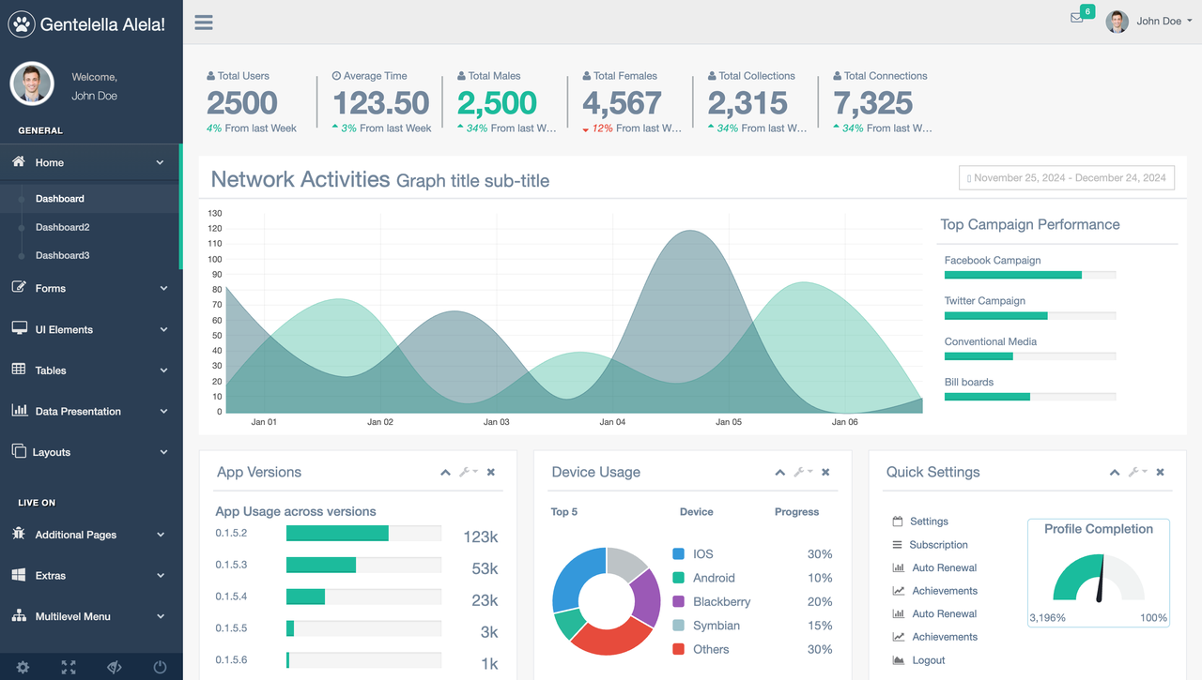Click the envelope notifications icon in top bar

[x=1076, y=19]
